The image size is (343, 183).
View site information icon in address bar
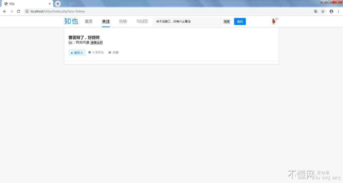[x=27, y=11]
